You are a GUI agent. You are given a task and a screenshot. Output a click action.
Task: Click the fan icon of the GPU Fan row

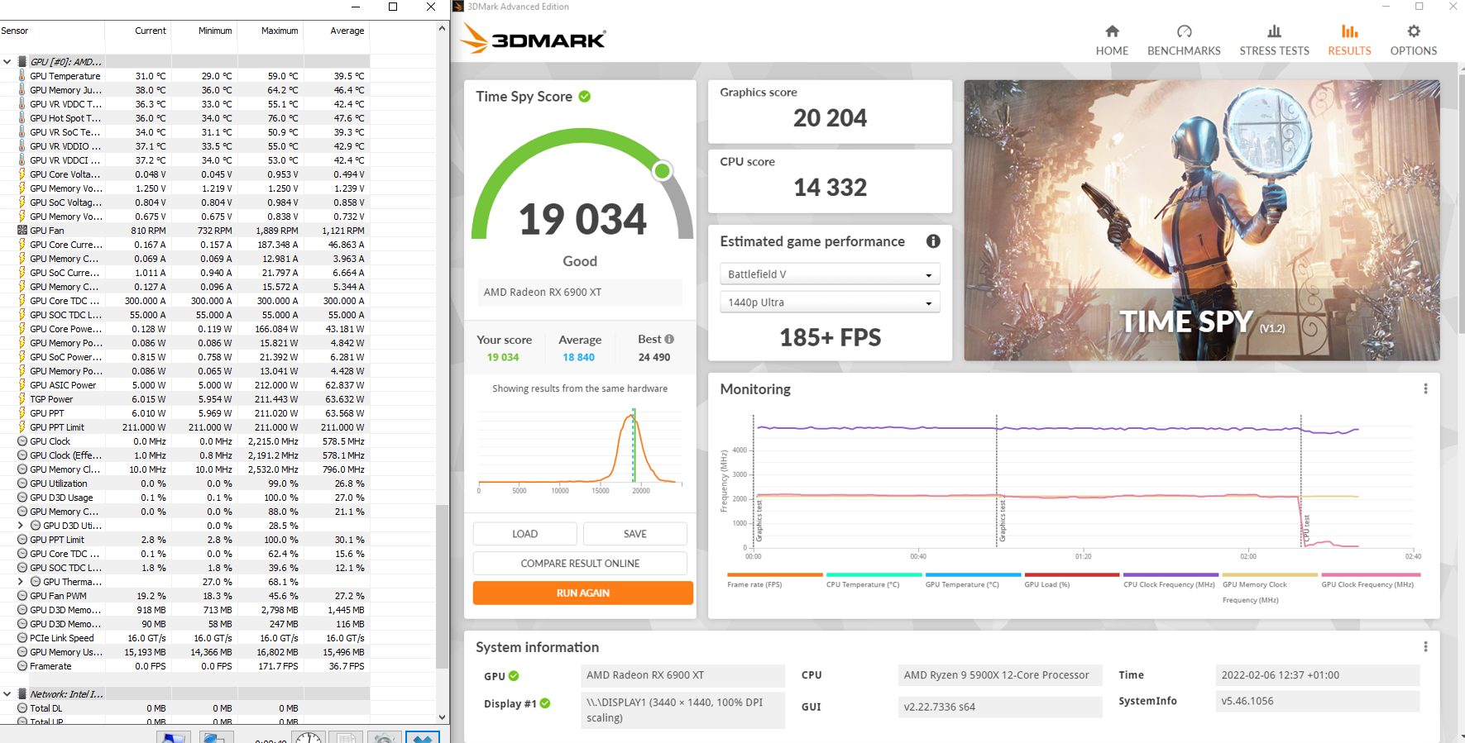tap(22, 231)
